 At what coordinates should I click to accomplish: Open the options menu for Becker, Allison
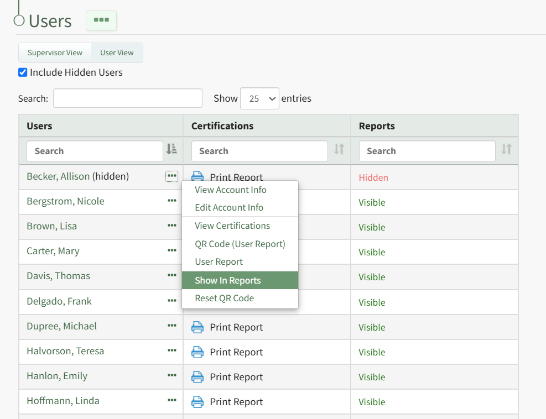[171, 176]
